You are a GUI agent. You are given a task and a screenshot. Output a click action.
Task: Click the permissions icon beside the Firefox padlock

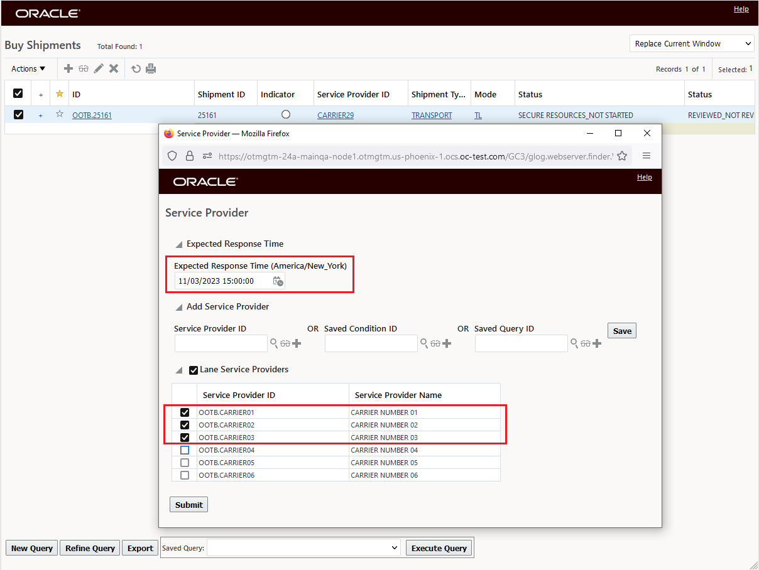[207, 156]
